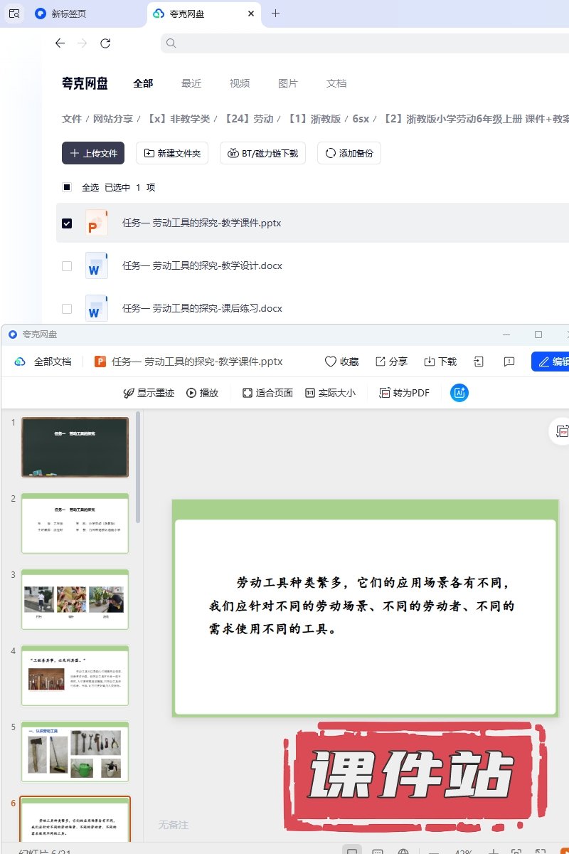Click the 转为PDF convert icon

point(385,393)
